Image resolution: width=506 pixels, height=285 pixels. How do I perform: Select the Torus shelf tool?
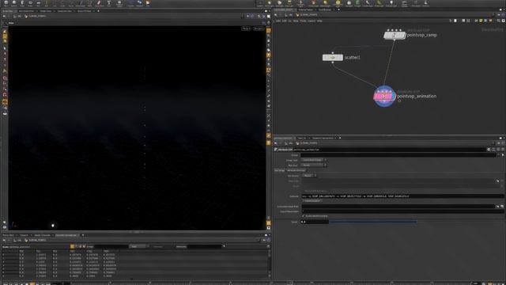tap(30, 3)
